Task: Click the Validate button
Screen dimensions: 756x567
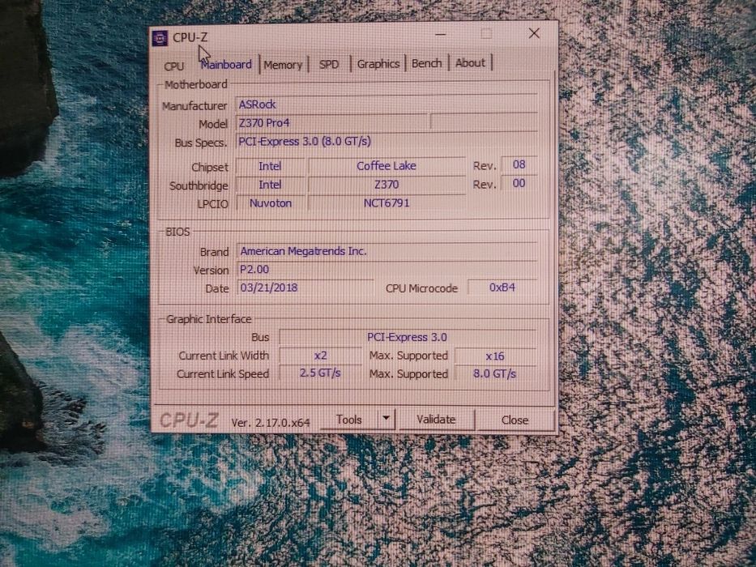Action: [436, 420]
